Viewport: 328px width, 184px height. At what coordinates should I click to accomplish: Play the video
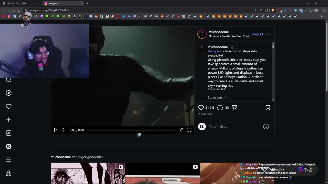(55, 130)
